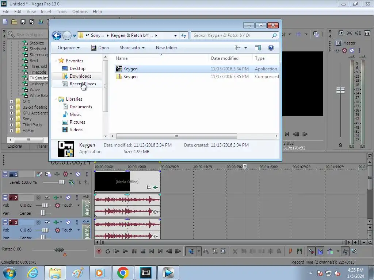Click the Open button in file dialog
The image size is (374, 280).
tap(100, 48)
